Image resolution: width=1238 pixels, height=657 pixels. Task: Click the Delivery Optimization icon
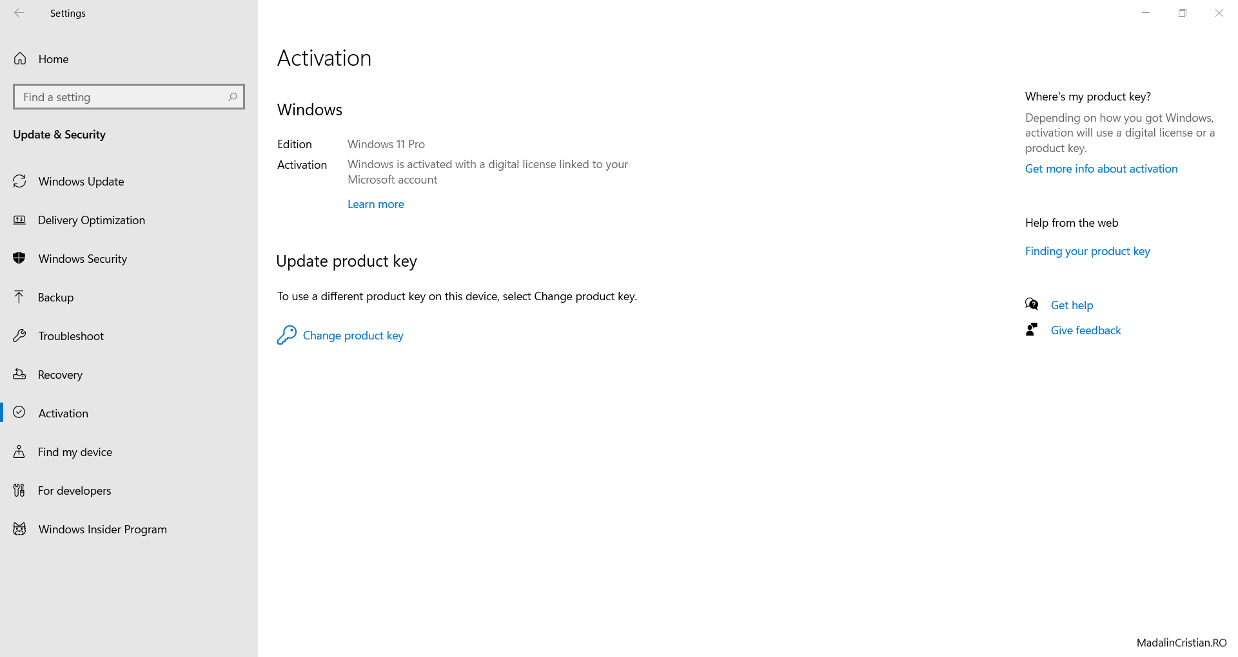coord(20,220)
